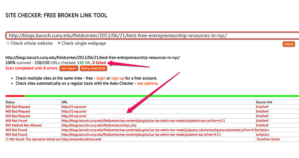
Task: Click script/src source for admin-bar.js row
Action: [263, 134]
